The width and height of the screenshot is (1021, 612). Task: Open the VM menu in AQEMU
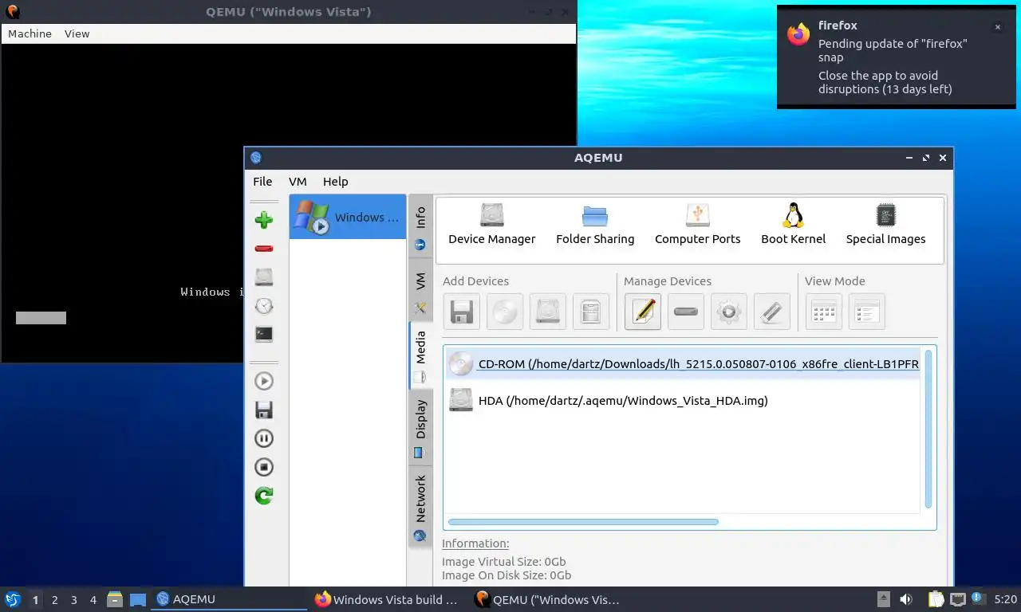point(298,182)
